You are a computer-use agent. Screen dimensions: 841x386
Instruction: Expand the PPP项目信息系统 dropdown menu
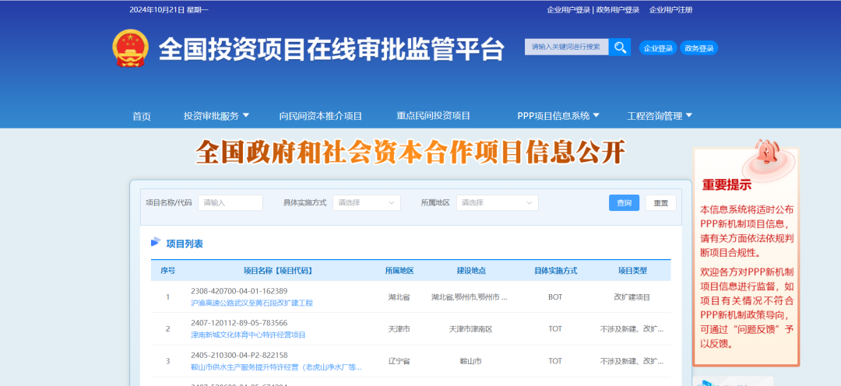(x=558, y=116)
